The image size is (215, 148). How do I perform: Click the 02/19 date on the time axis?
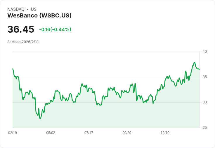point(13,133)
